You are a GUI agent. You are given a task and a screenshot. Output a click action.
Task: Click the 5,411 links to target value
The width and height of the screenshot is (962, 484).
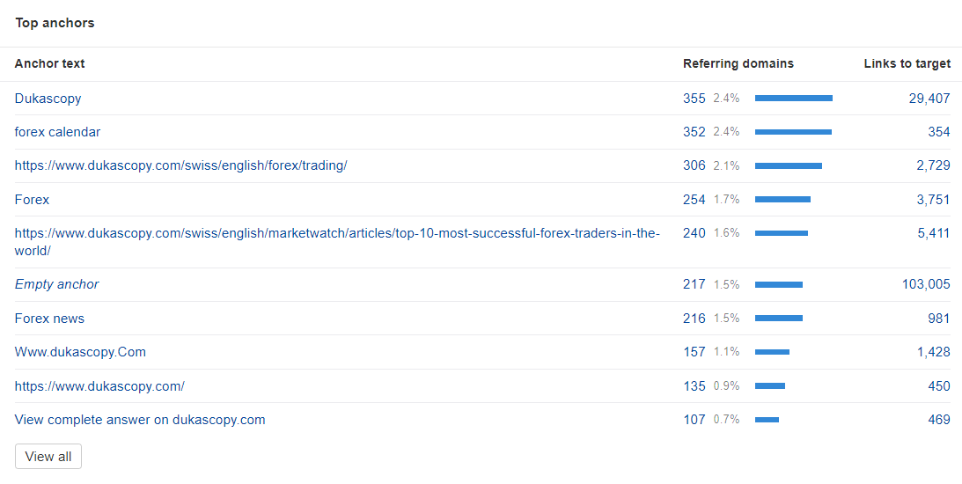[x=933, y=233]
